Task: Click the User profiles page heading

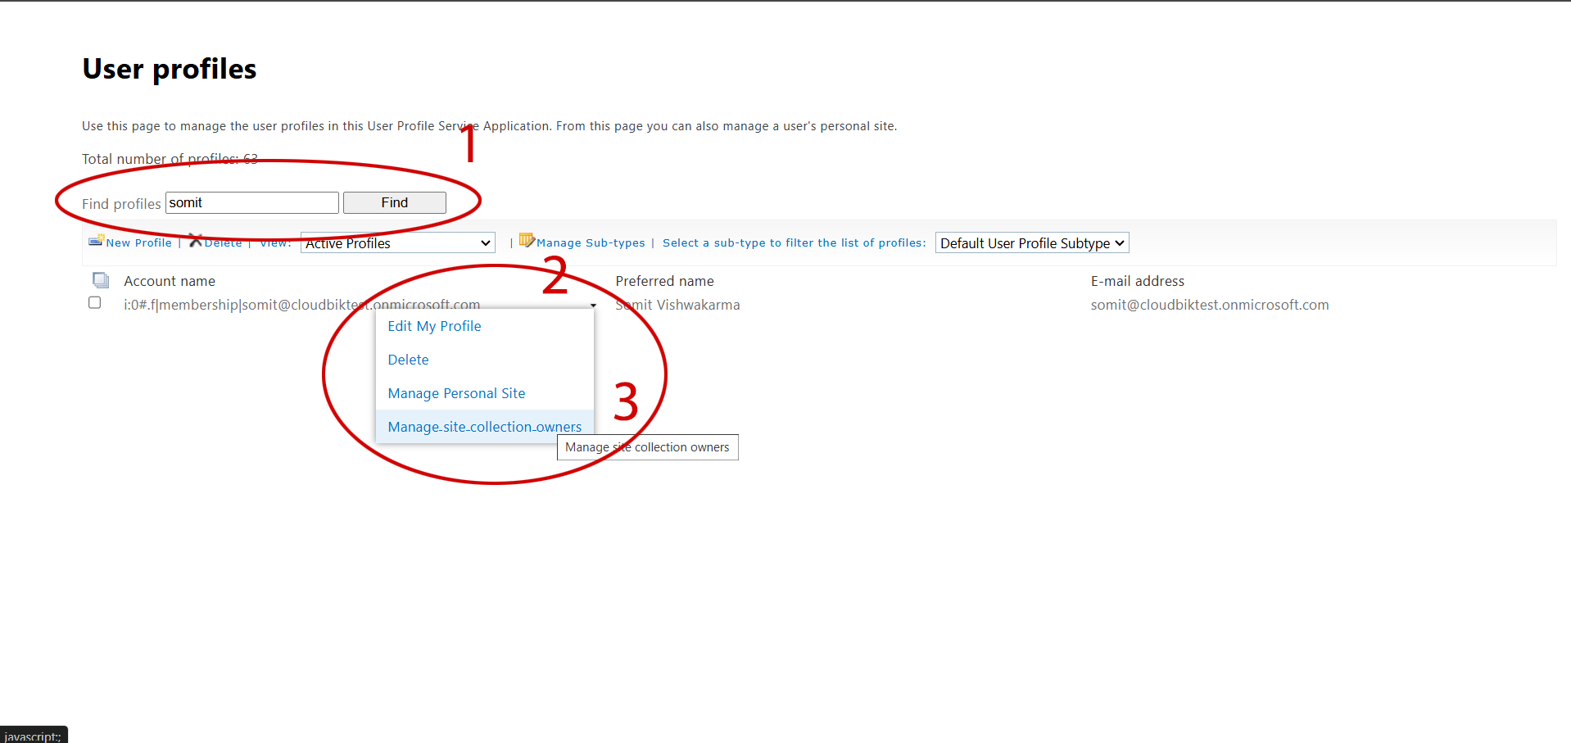Action: tap(170, 69)
